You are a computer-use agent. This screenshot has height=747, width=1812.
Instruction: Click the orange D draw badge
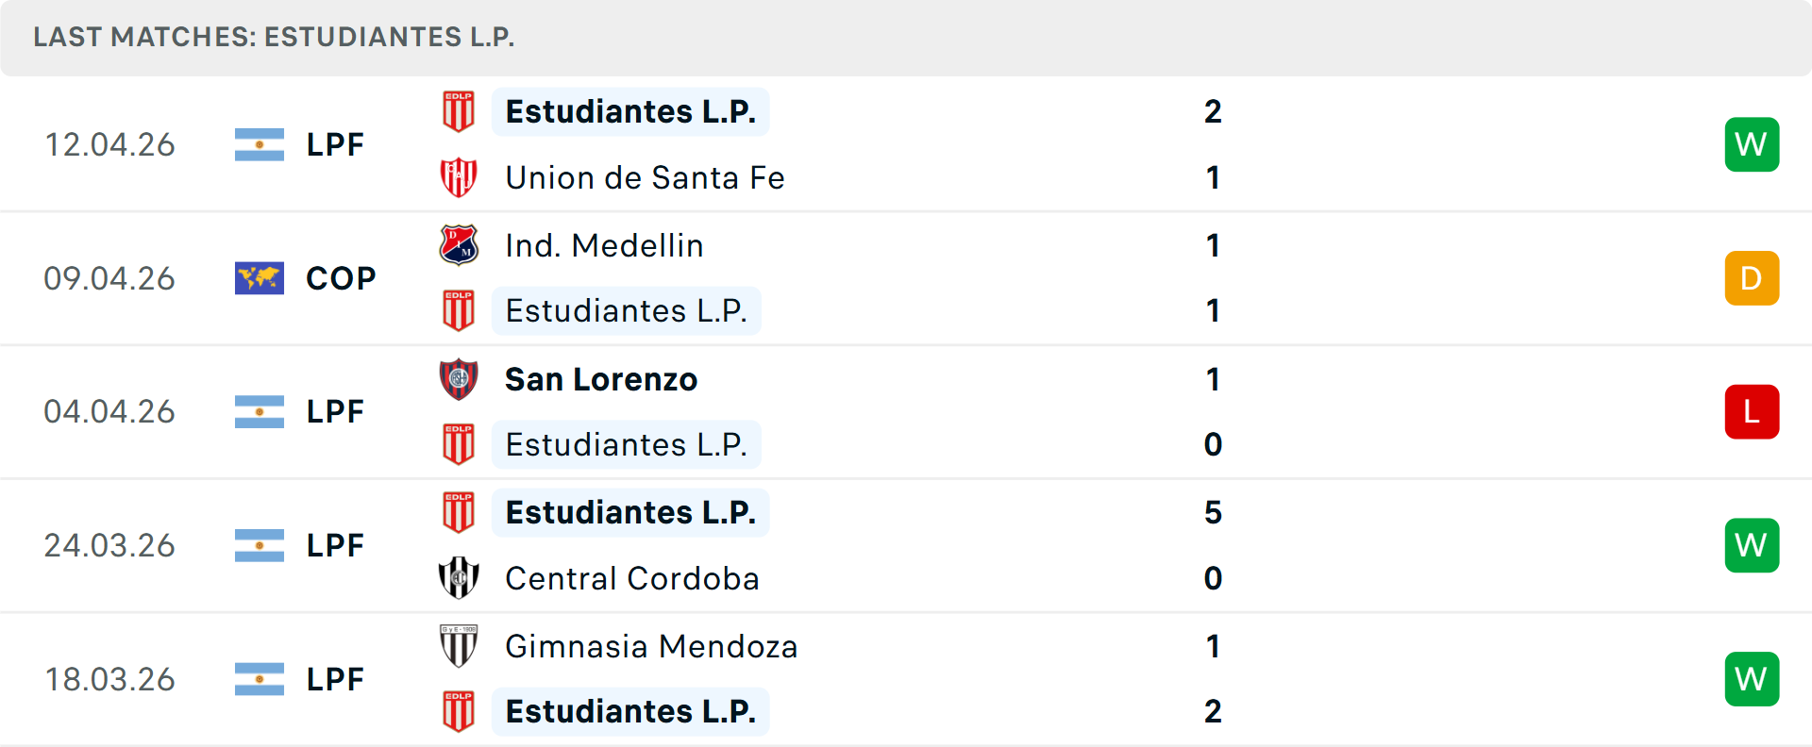pos(1752,278)
